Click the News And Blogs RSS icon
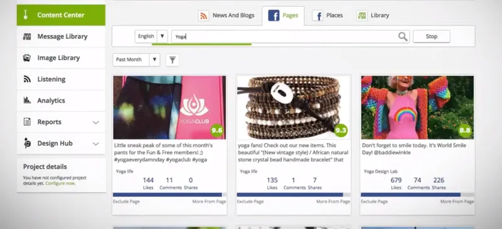 [203, 16]
